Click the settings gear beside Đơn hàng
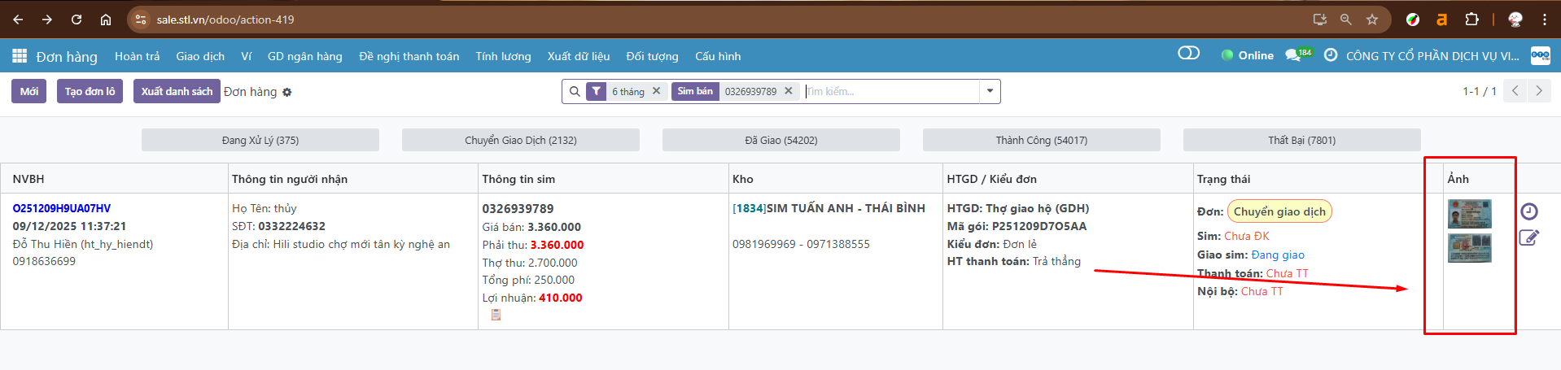1561x370 pixels. pos(287,93)
